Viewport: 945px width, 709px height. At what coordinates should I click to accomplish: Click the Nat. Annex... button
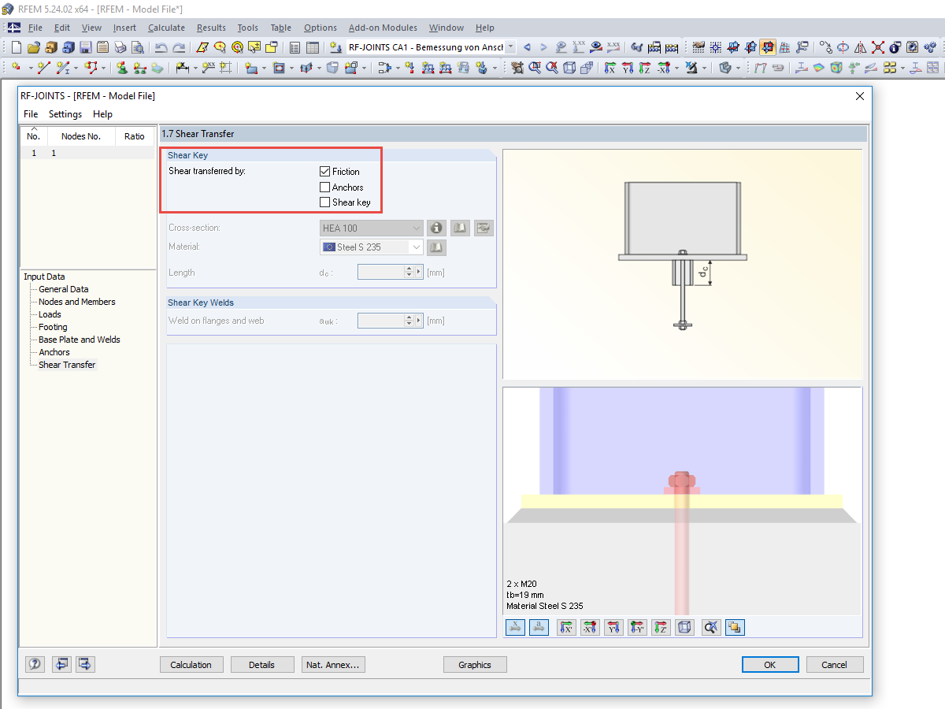tap(333, 665)
